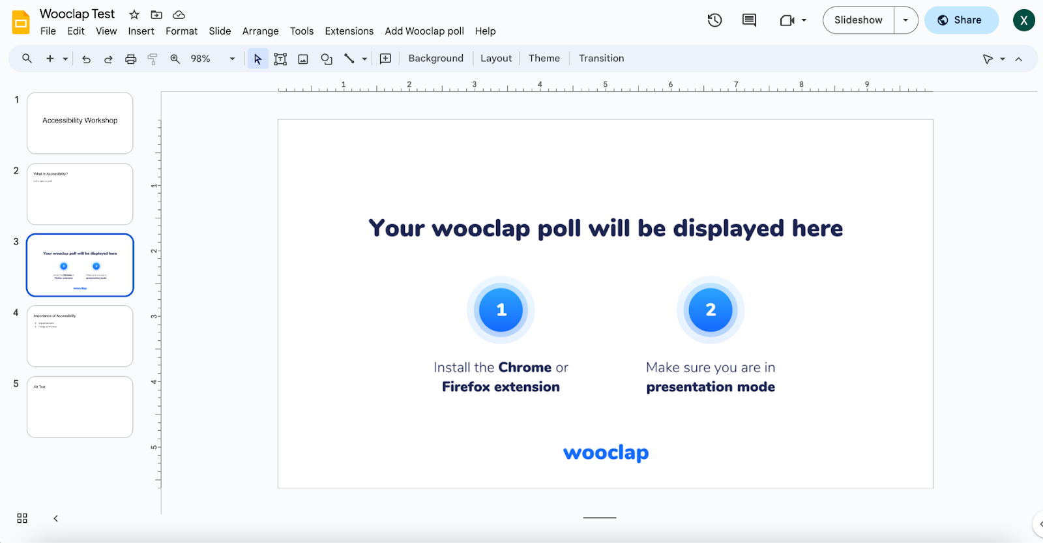This screenshot has height=543, width=1043.
Task: Expand the Slideshow options dropdown arrow
Action: (x=905, y=20)
